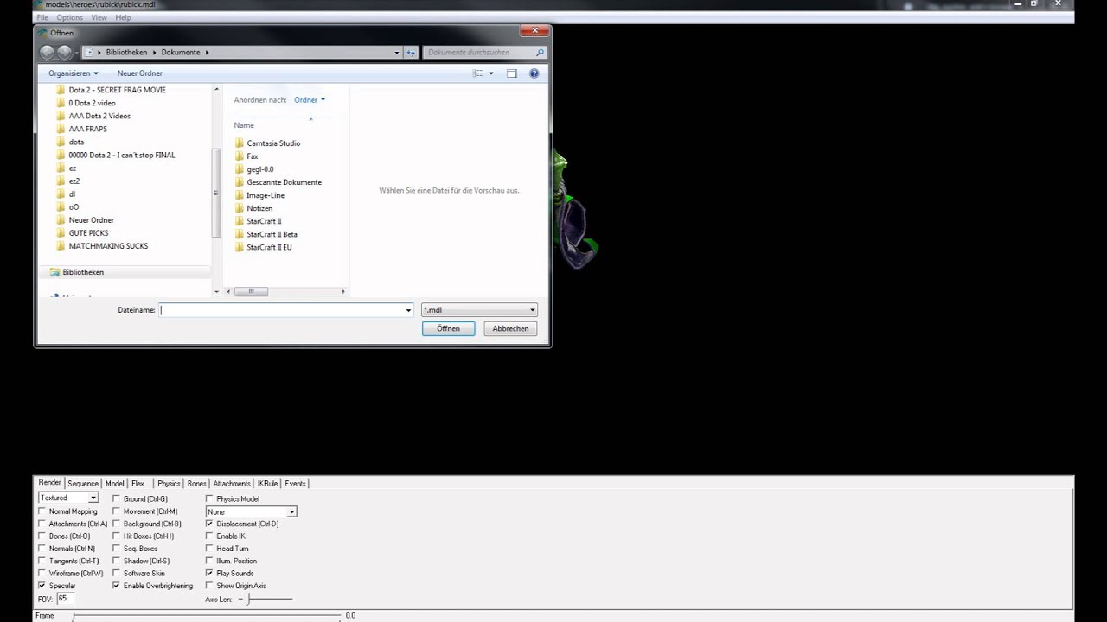Select 00000 Dota 2 - I can't stop FINAL folder

[x=122, y=155]
